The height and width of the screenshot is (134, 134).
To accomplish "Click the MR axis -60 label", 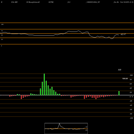I will 131,110.
